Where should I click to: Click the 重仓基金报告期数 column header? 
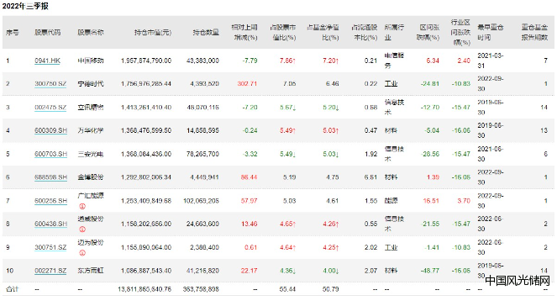[x=534, y=32]
